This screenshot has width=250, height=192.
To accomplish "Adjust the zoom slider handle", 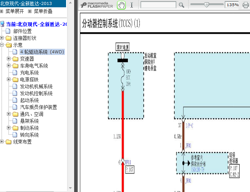I will pyautogui.click(x=207, y=5).
